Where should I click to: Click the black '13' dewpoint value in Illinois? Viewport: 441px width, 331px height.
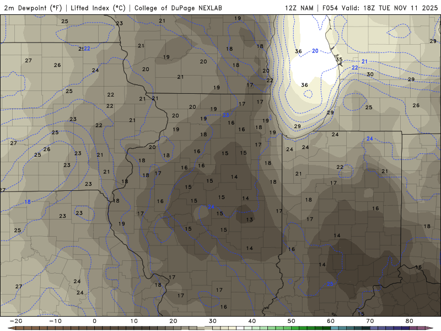[x=250, y=220]
